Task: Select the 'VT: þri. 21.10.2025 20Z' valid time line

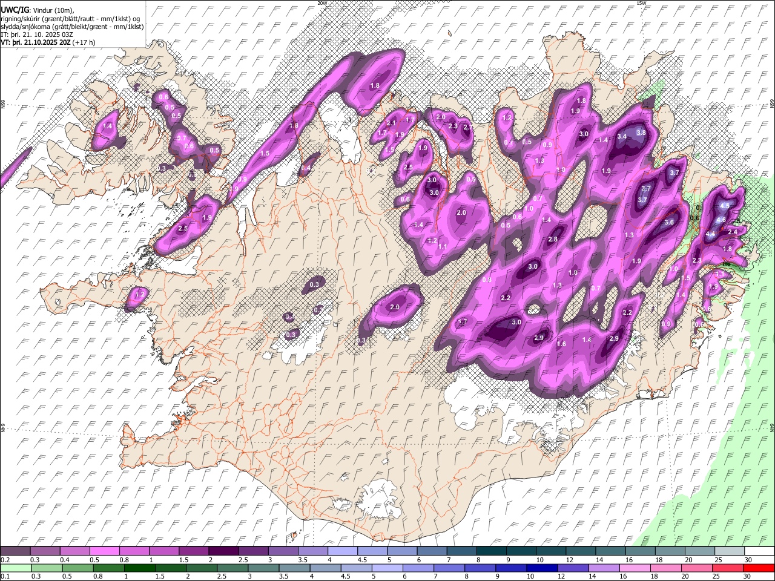Action: point(36,43)
